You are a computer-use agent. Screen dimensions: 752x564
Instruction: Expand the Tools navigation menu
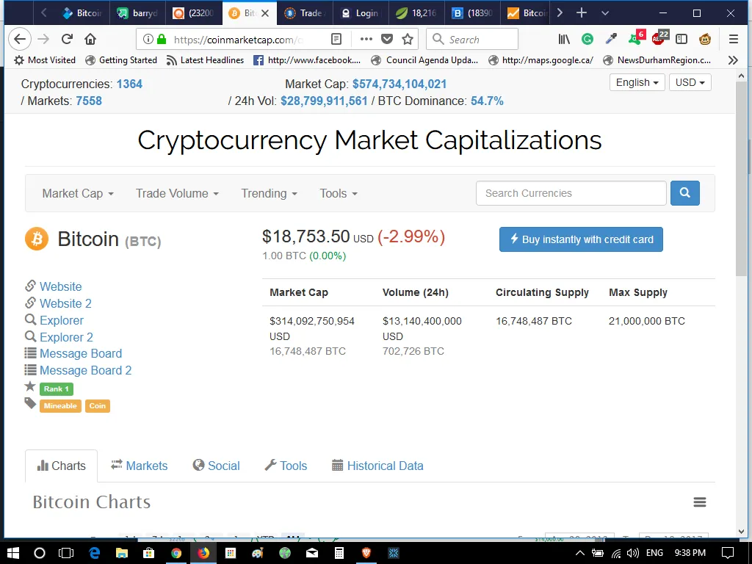339,193
